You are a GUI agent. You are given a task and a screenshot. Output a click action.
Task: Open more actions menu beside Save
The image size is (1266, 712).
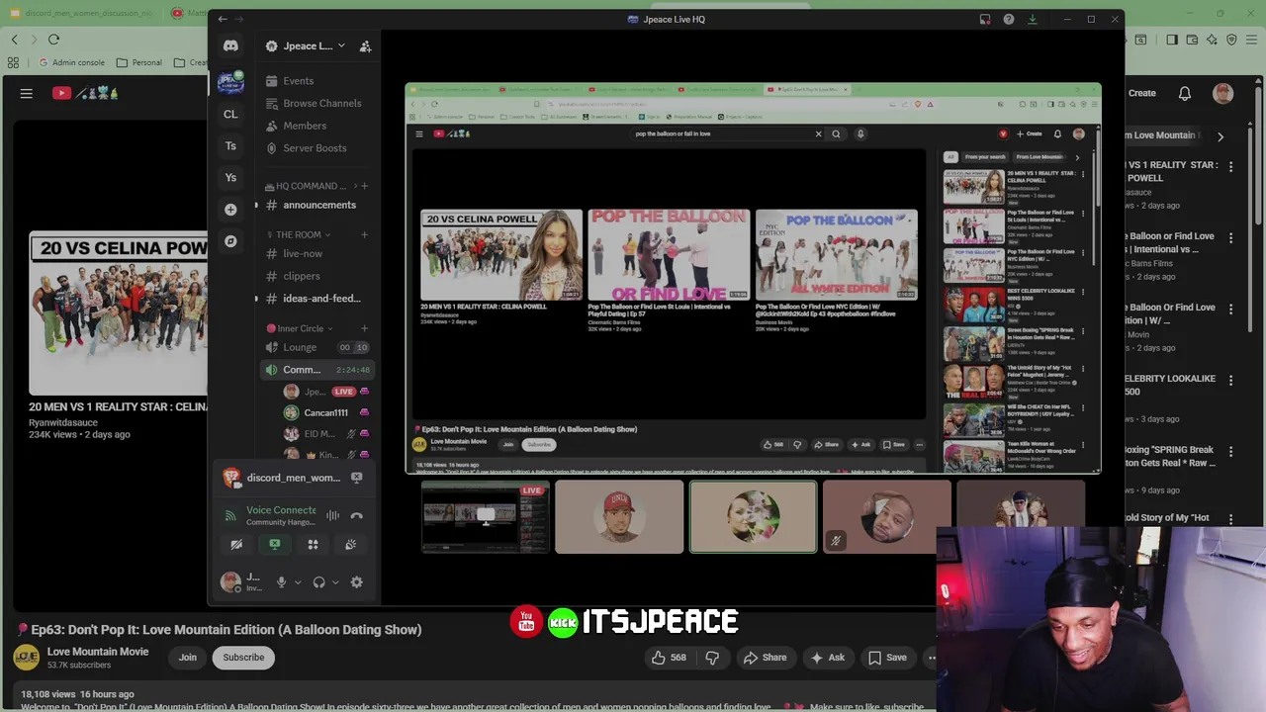click(931, 658)
